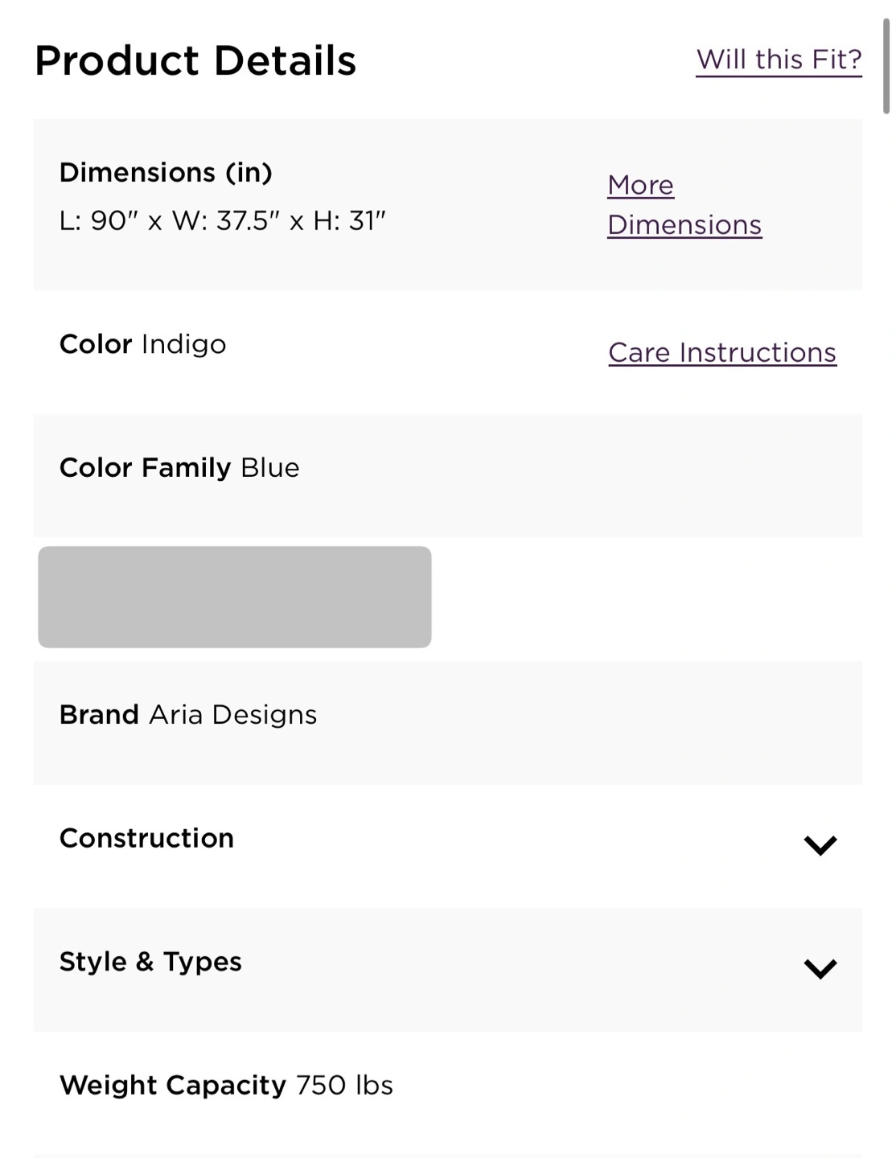Image resolution: width=896 pixels, height=1158 pixels.
Task: Click the More Dimensions link
Action: coord(684,205)
